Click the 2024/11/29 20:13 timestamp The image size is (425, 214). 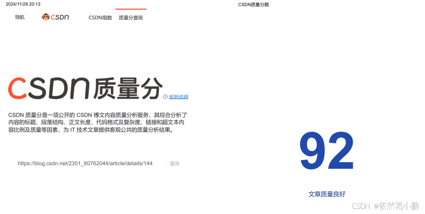pos(23,4)
